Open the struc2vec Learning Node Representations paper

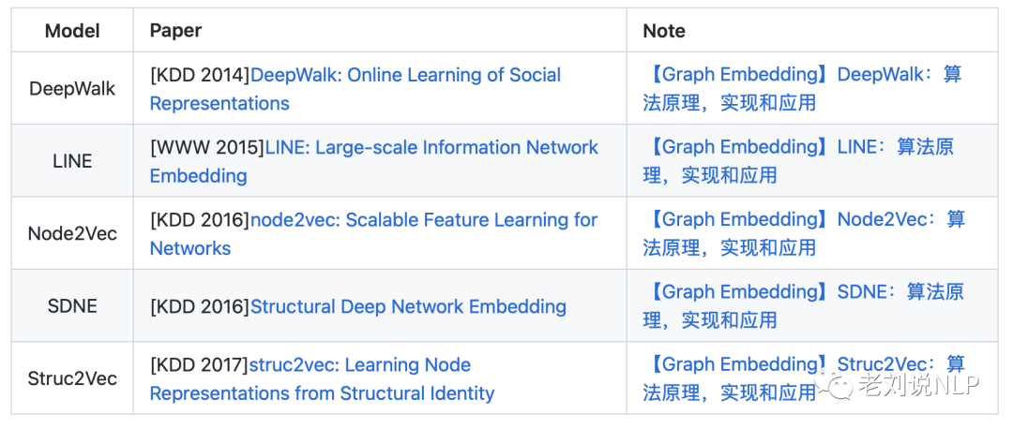coord(360,365)
